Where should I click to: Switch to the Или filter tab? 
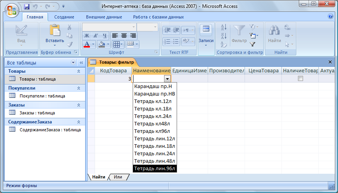(x=118, y=177)
